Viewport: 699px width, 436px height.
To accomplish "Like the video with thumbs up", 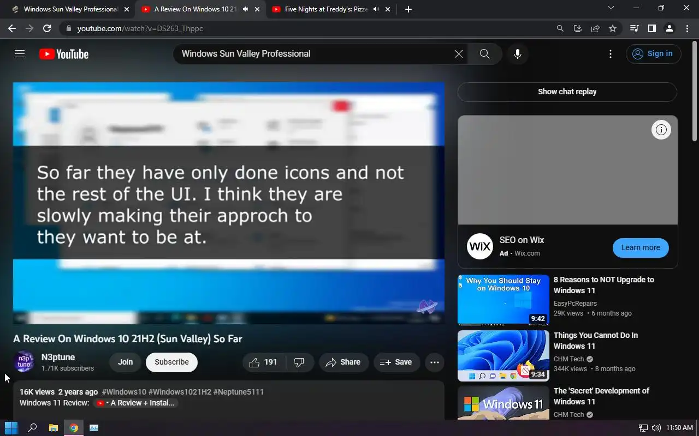I will coord(264,362).
